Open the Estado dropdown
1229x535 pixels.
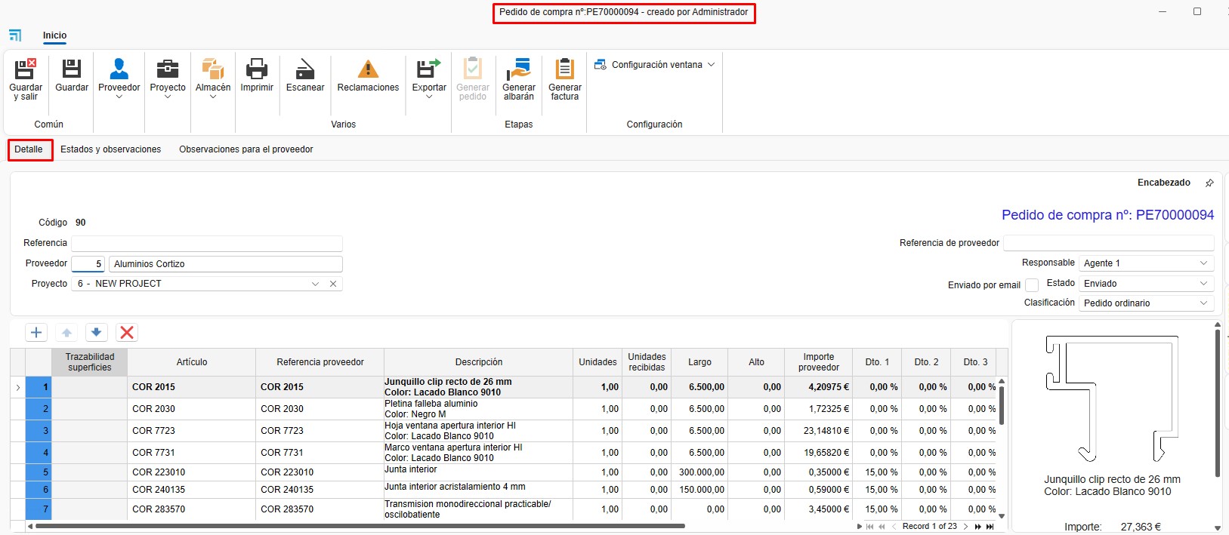click(1204, 284)
